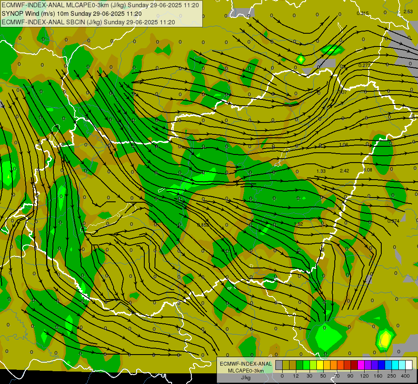Click the map value 1.06
This screenshot has width=418, height=384.
pos(344,145)
